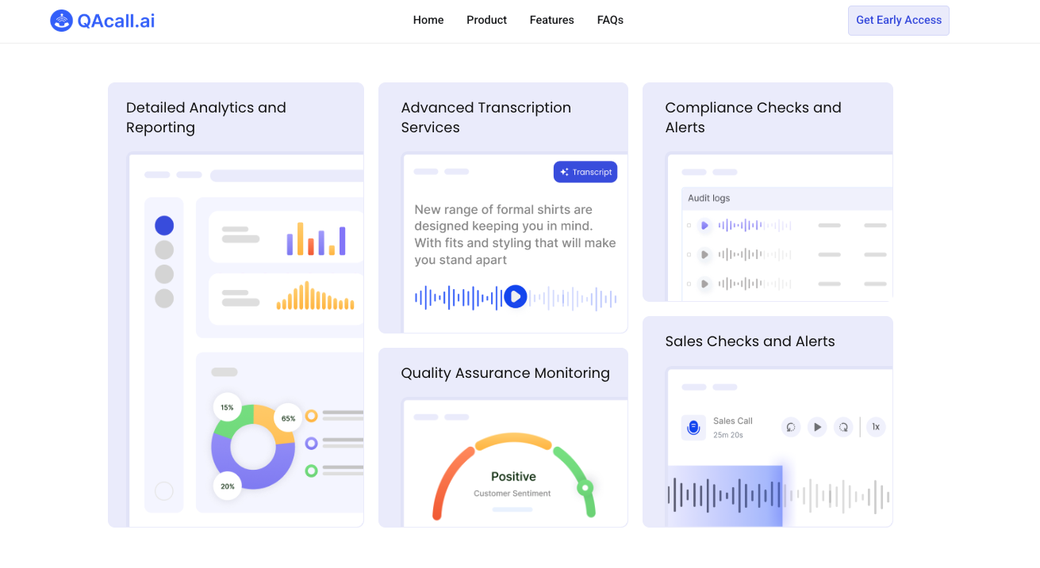Screen dimensions: 1040x568
Task: Play the first purple audit log entry
Action: [x=704, y=226]
